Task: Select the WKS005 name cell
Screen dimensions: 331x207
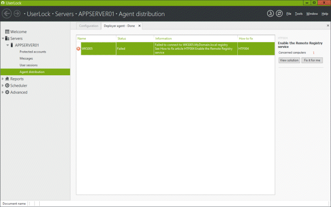Action: point(98,49)
